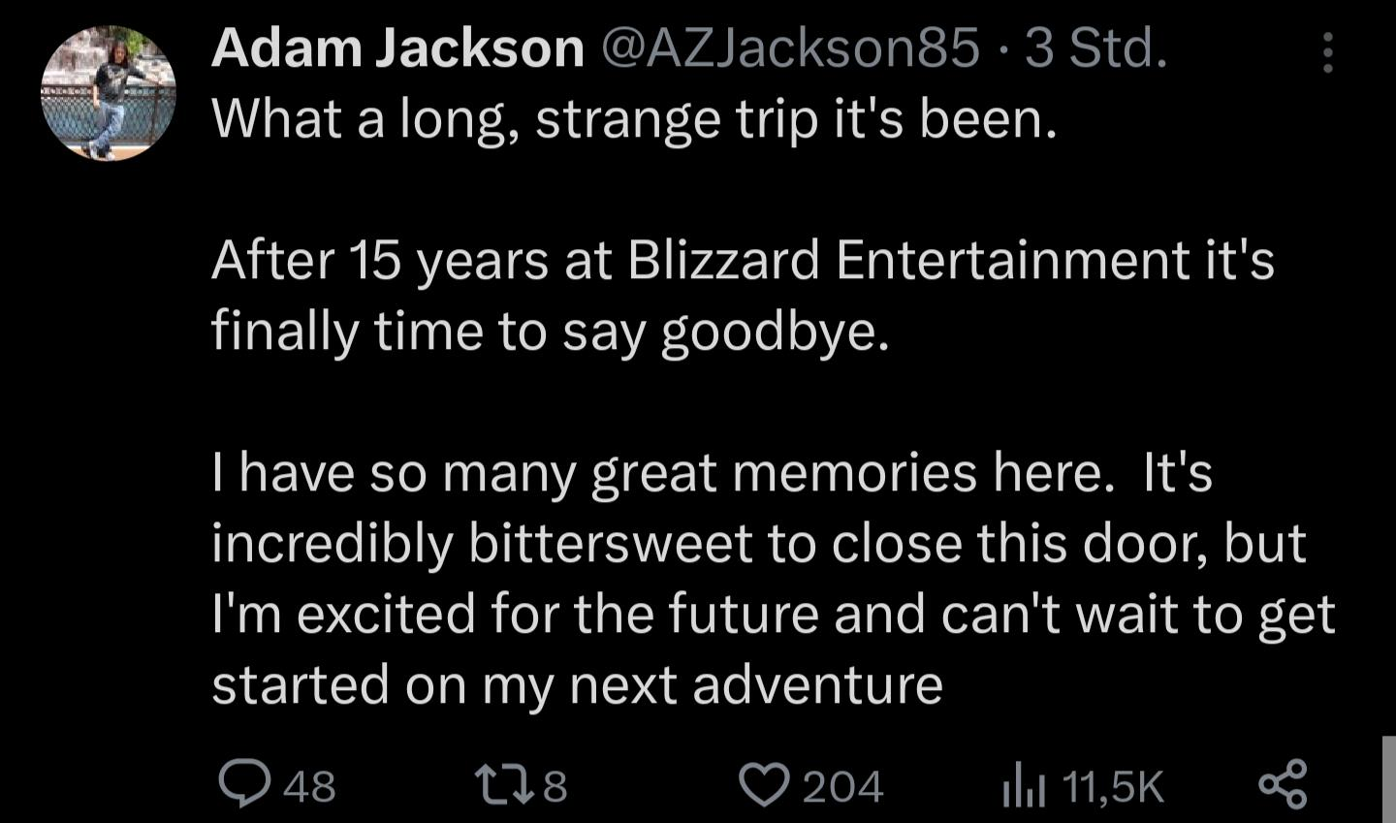Open the Adam Jackson display name
The image size is (1396, 823).
[397, 47]
